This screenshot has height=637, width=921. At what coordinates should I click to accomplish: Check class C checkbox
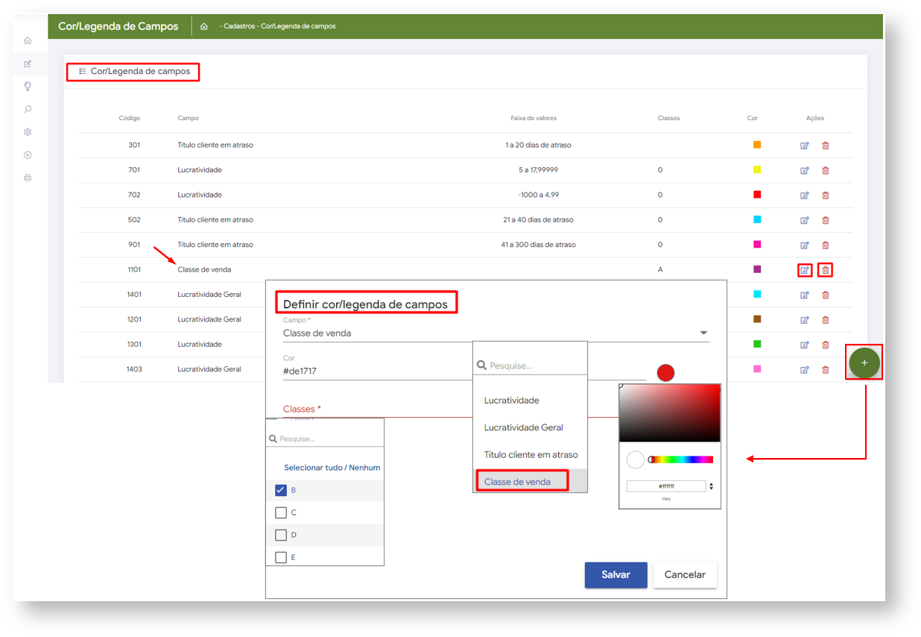(281, 512)
